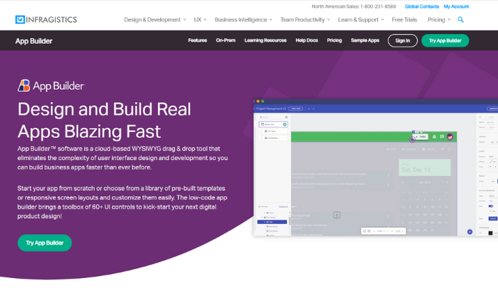This screenshot has height=292, width=498.
Task: Click the Infragistics logo
Action: (x=47, y=19)
